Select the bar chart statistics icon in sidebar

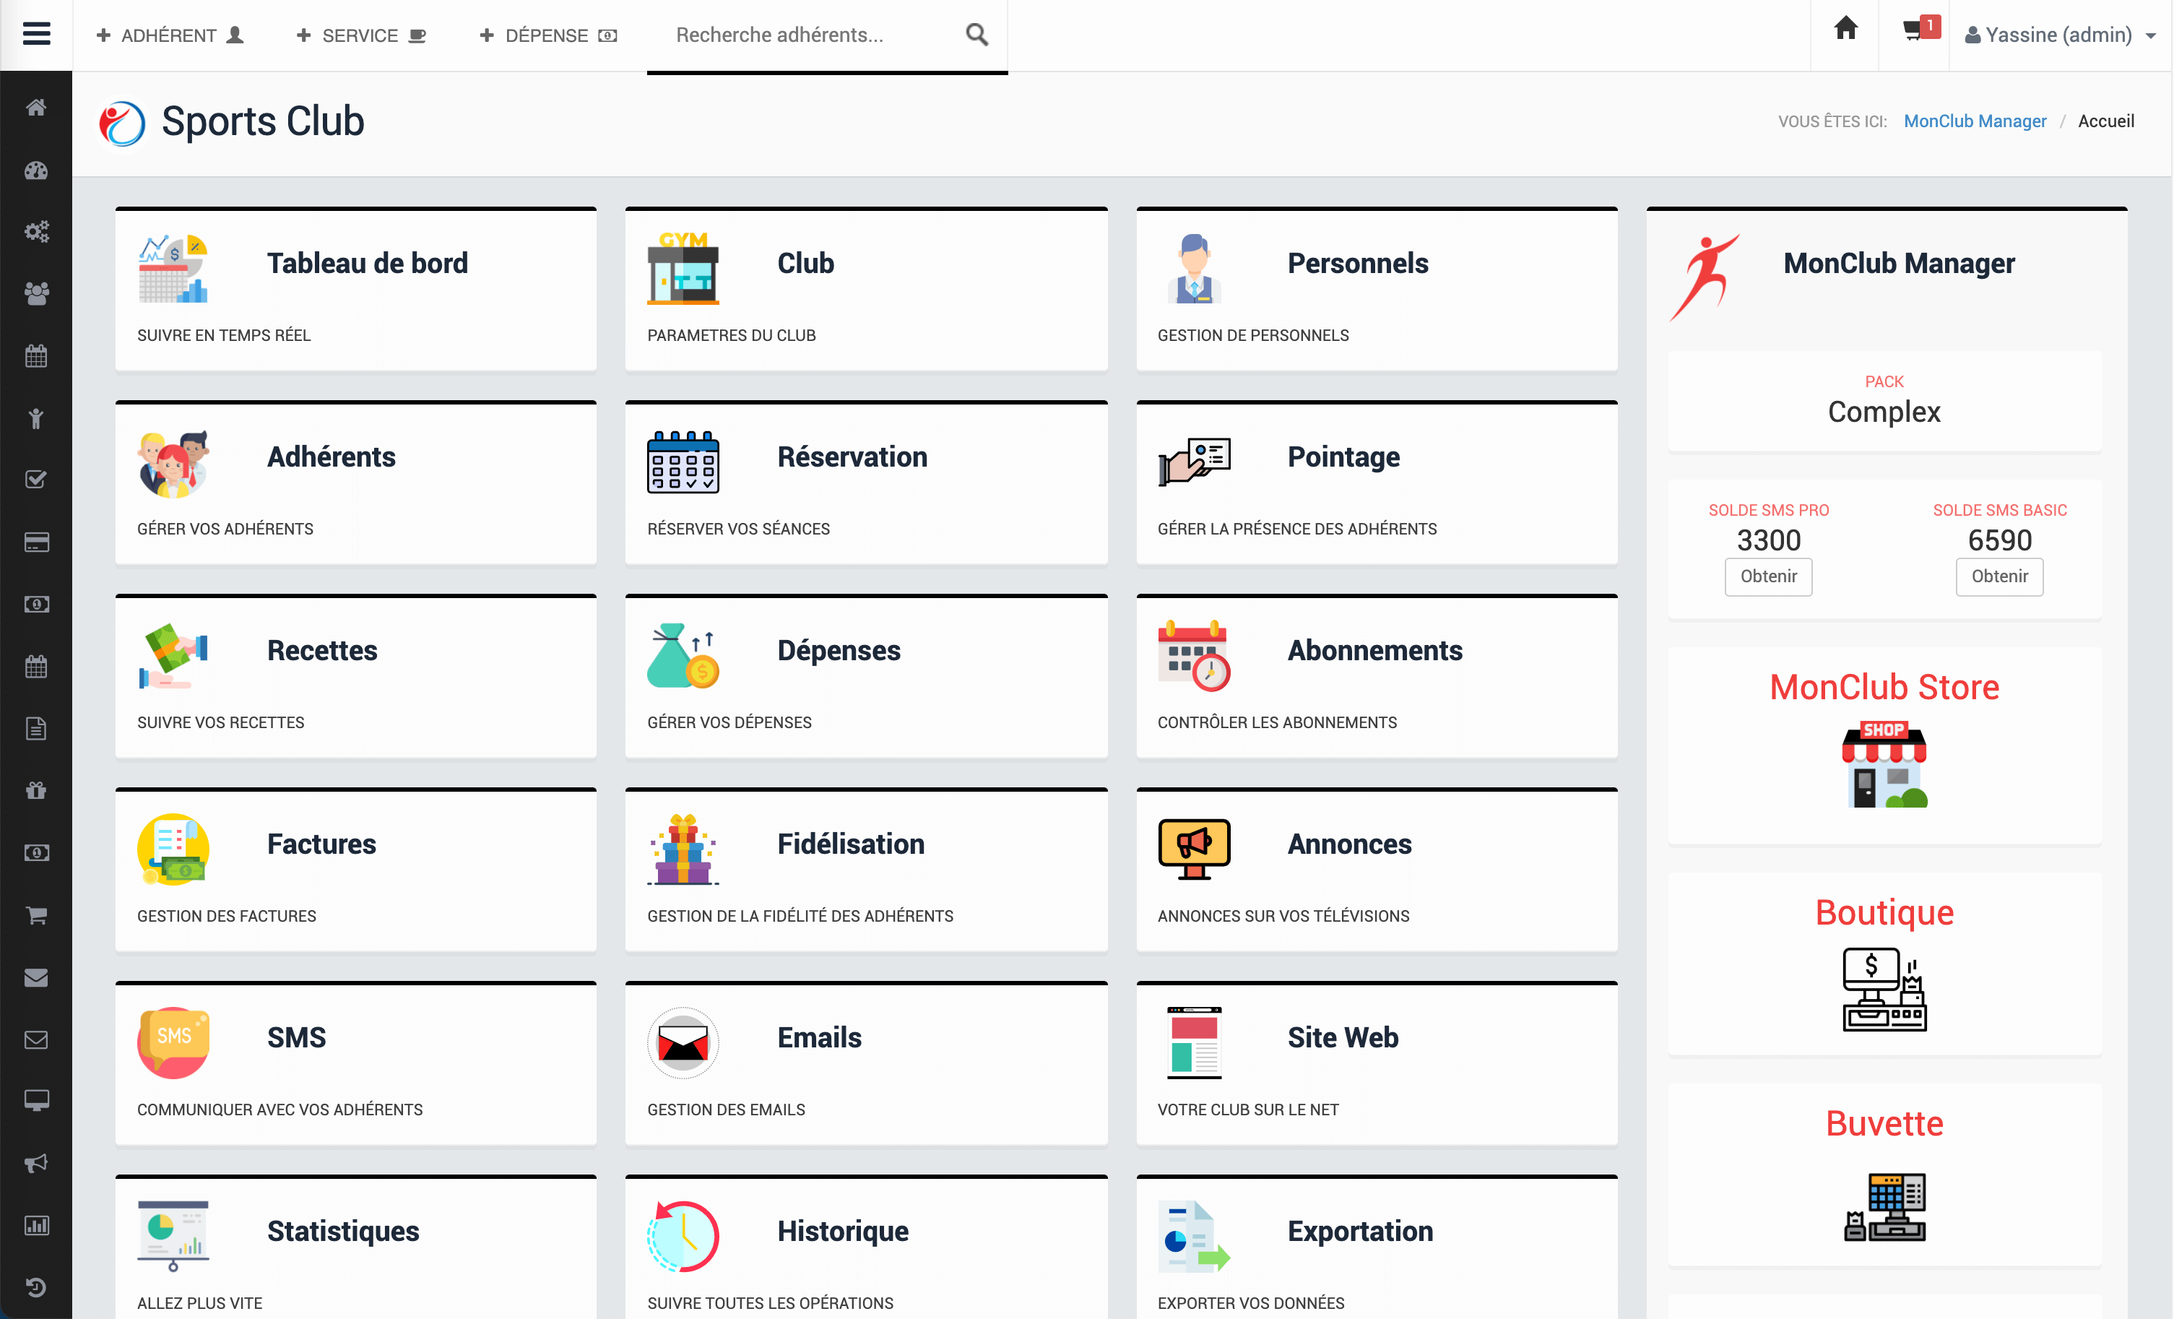pyautogui.click(x=36, y=1224)
